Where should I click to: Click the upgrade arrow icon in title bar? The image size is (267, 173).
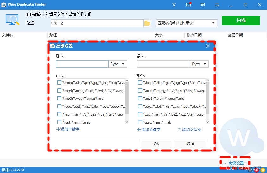click(174, 5)
